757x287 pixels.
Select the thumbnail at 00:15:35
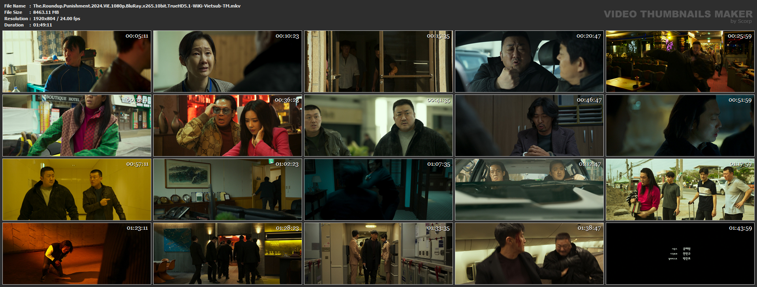378,62
